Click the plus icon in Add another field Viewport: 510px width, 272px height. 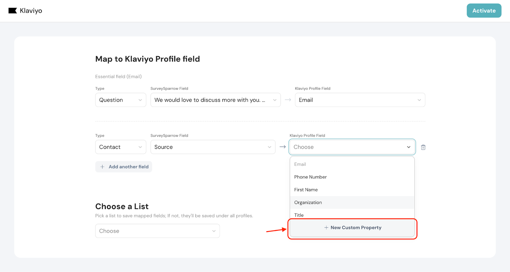tap(102, 167)
